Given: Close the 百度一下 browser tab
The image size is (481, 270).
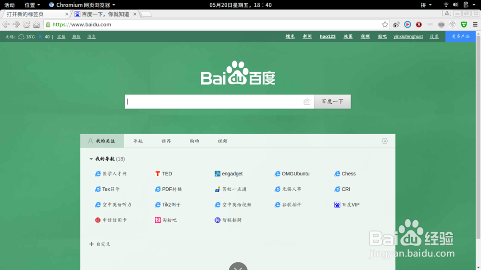Looking at the screenshot, I should click(x=135, y=14).
